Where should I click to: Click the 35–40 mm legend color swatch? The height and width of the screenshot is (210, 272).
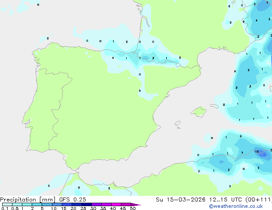point(106,204)
